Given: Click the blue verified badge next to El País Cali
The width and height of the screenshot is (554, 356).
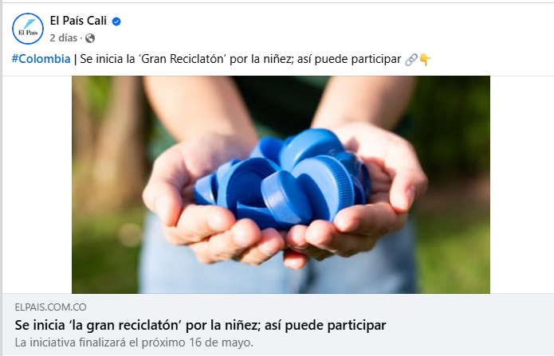Looking at the screenshot, I should tap(116, 22).
